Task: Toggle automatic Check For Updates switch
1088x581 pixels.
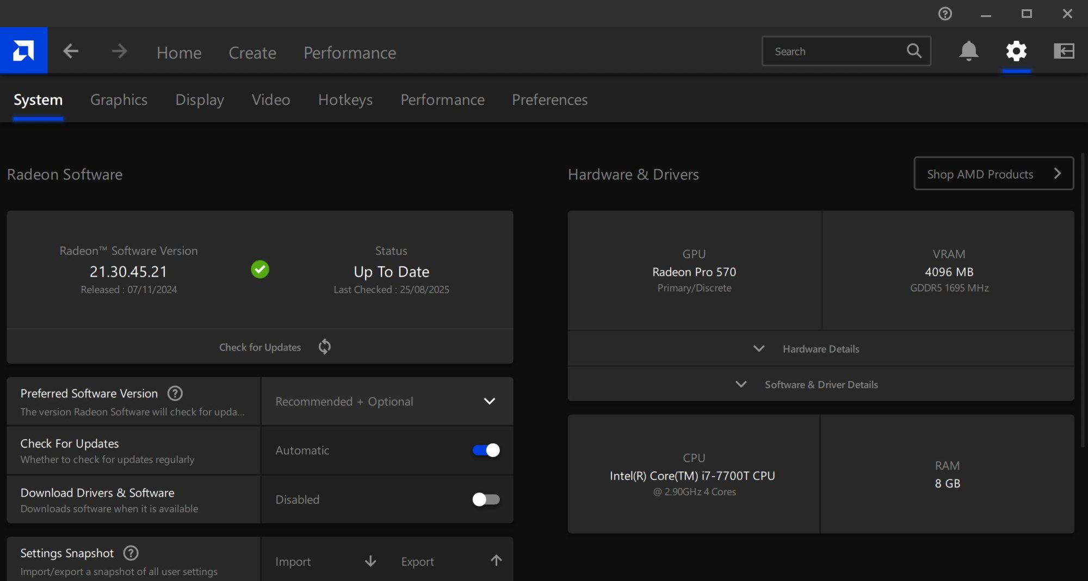Action: tap(486, 450)
